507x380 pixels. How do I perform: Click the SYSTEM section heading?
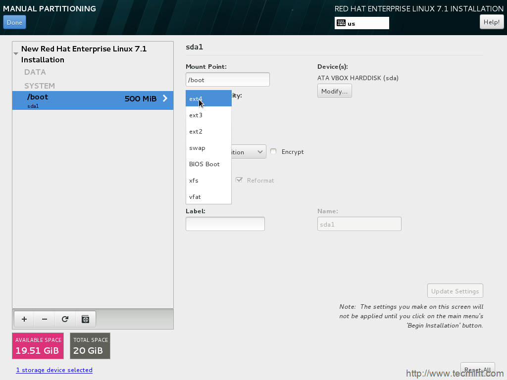[x=40, y=86]
